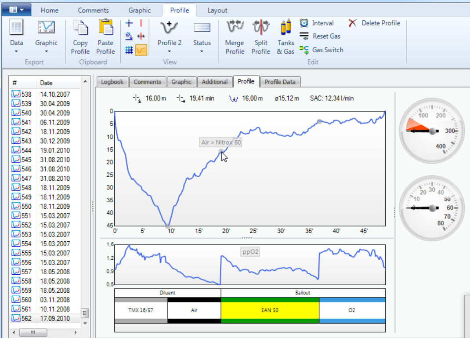Open the Merge Profile tool

click(x=235, y=28)
